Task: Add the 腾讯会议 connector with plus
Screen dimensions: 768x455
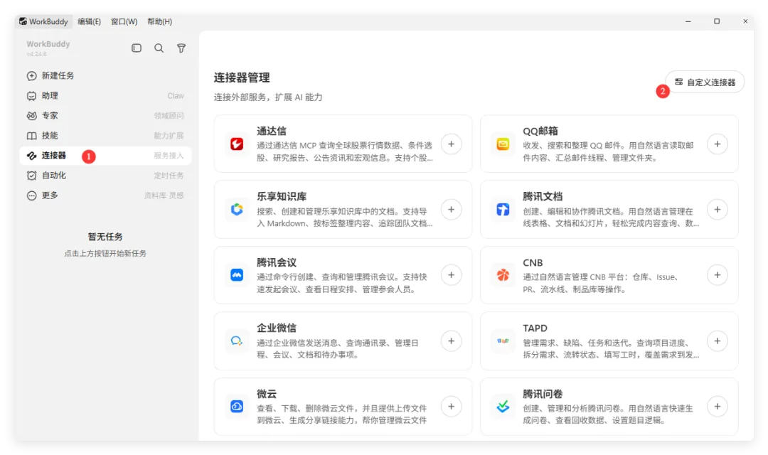Action: pyautogui.click(x=451, y=275)
